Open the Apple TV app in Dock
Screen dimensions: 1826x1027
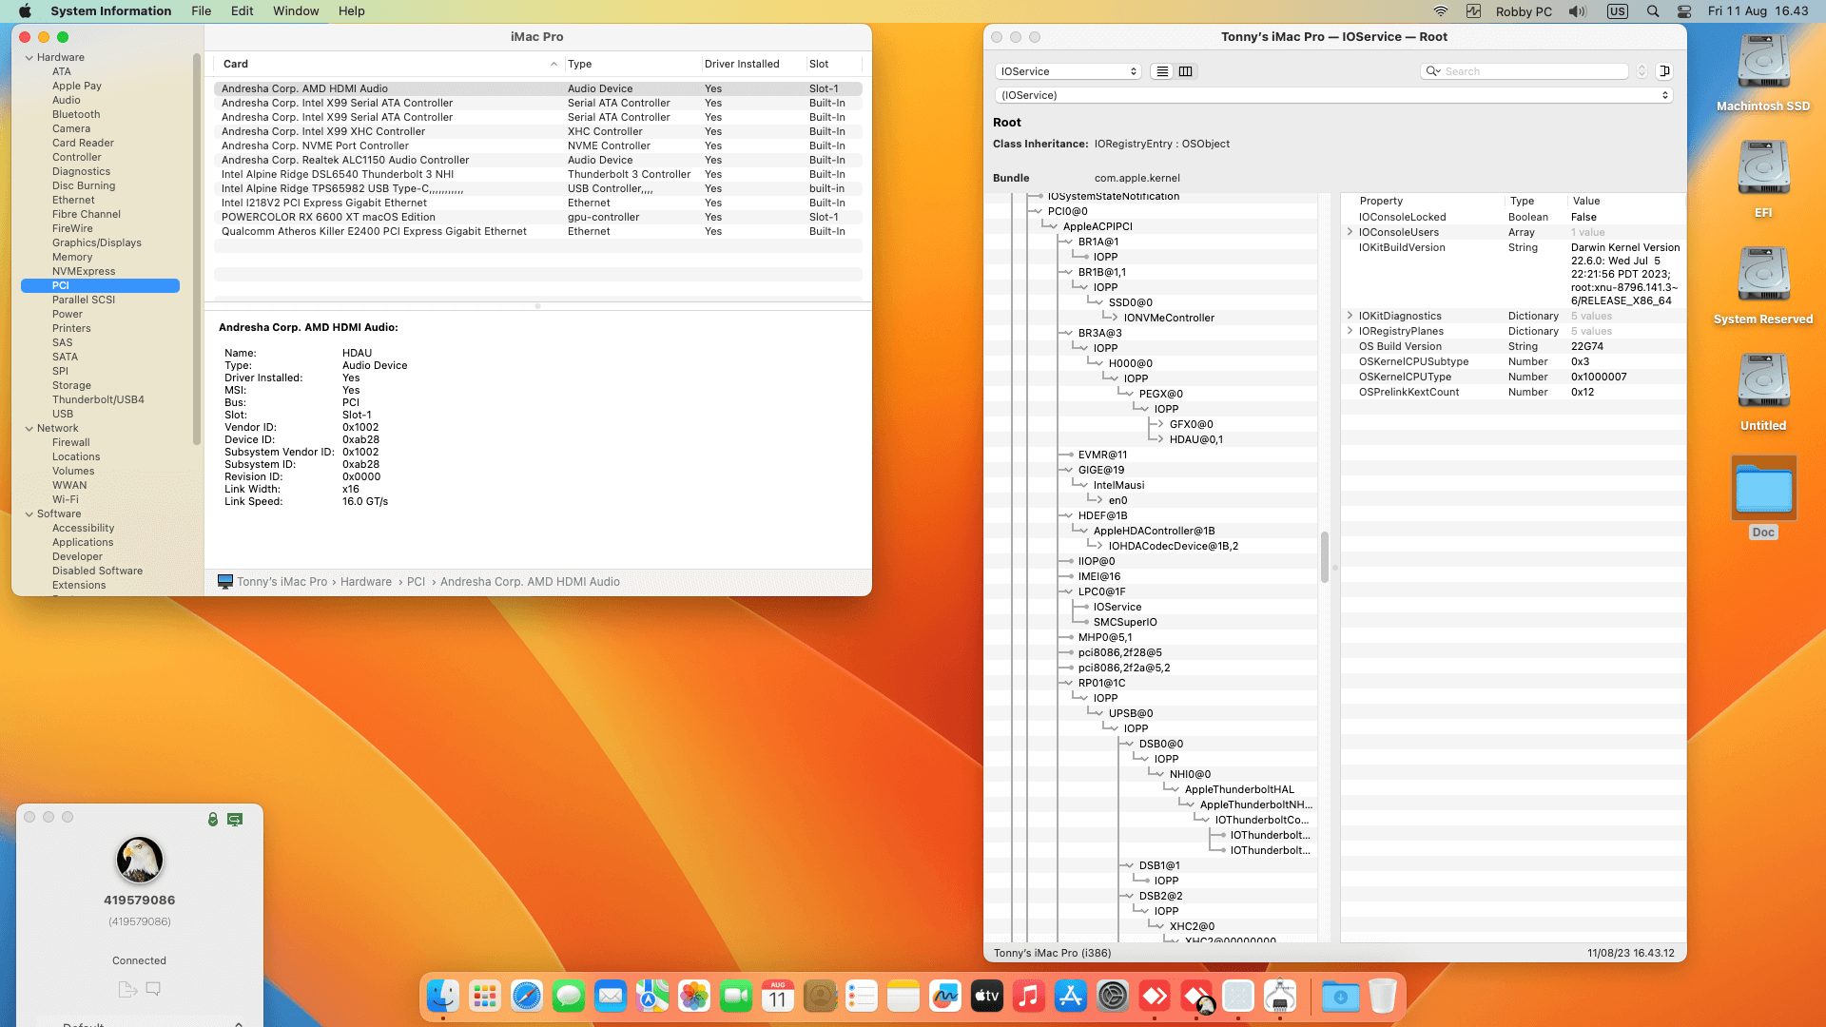tap(987, 996)
